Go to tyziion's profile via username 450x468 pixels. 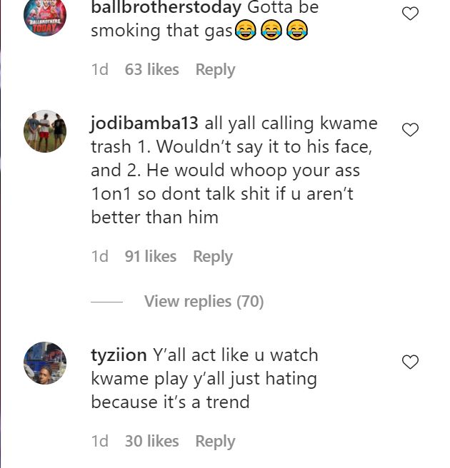point(119,355)
